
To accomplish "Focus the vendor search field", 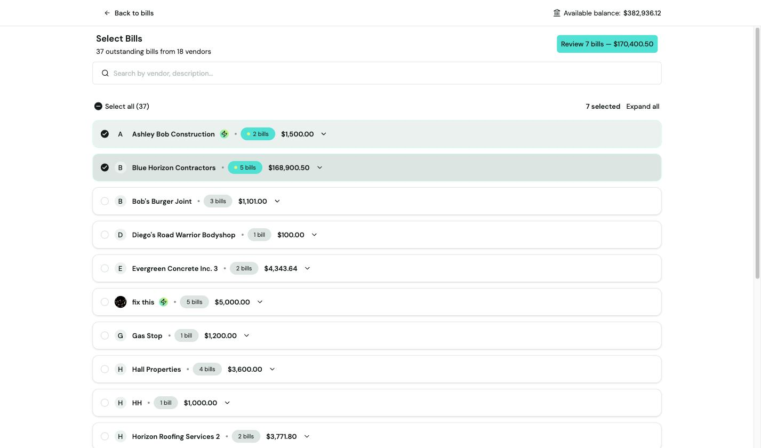I will 377,73.
